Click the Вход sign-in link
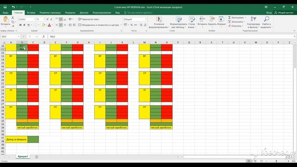This screenshot has height=167, width=297. pyautogui.click(x=269, y=13)
